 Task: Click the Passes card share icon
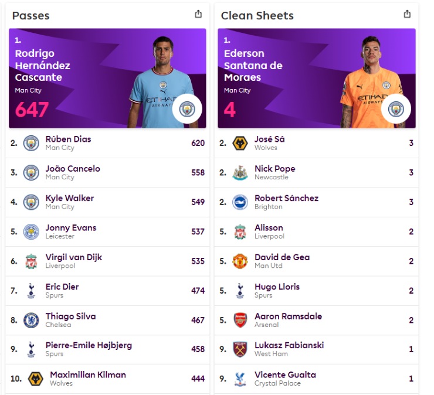(x=198, y=15)
